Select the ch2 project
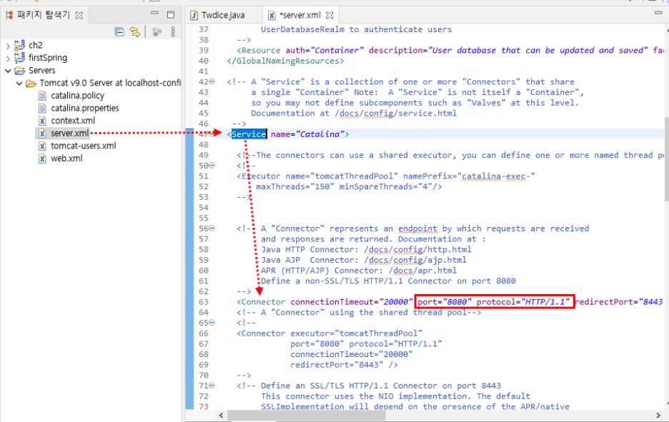The height and width of the screenshot is (422, 669). tap(36, 45)
